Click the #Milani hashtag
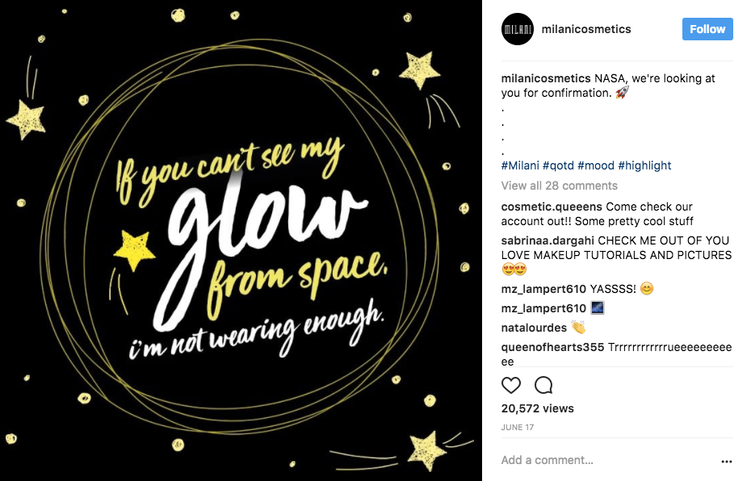 tap(520, 165)
